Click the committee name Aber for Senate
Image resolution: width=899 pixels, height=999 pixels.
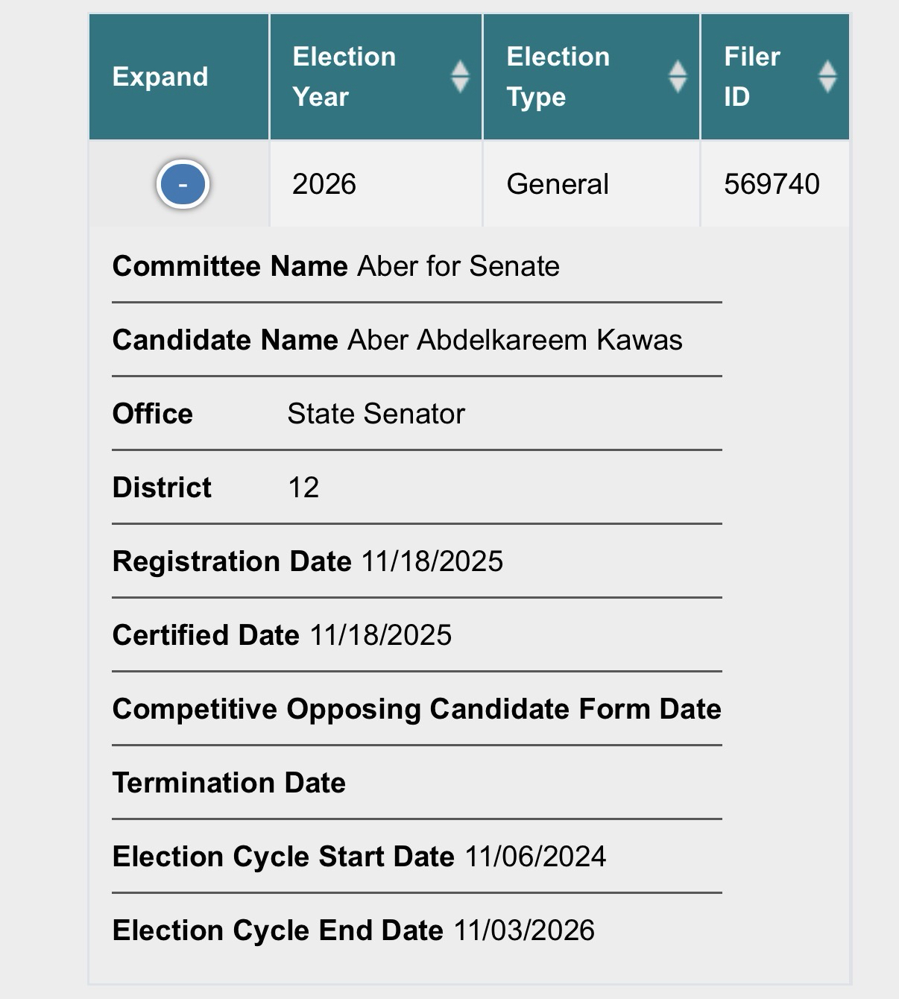458,266
